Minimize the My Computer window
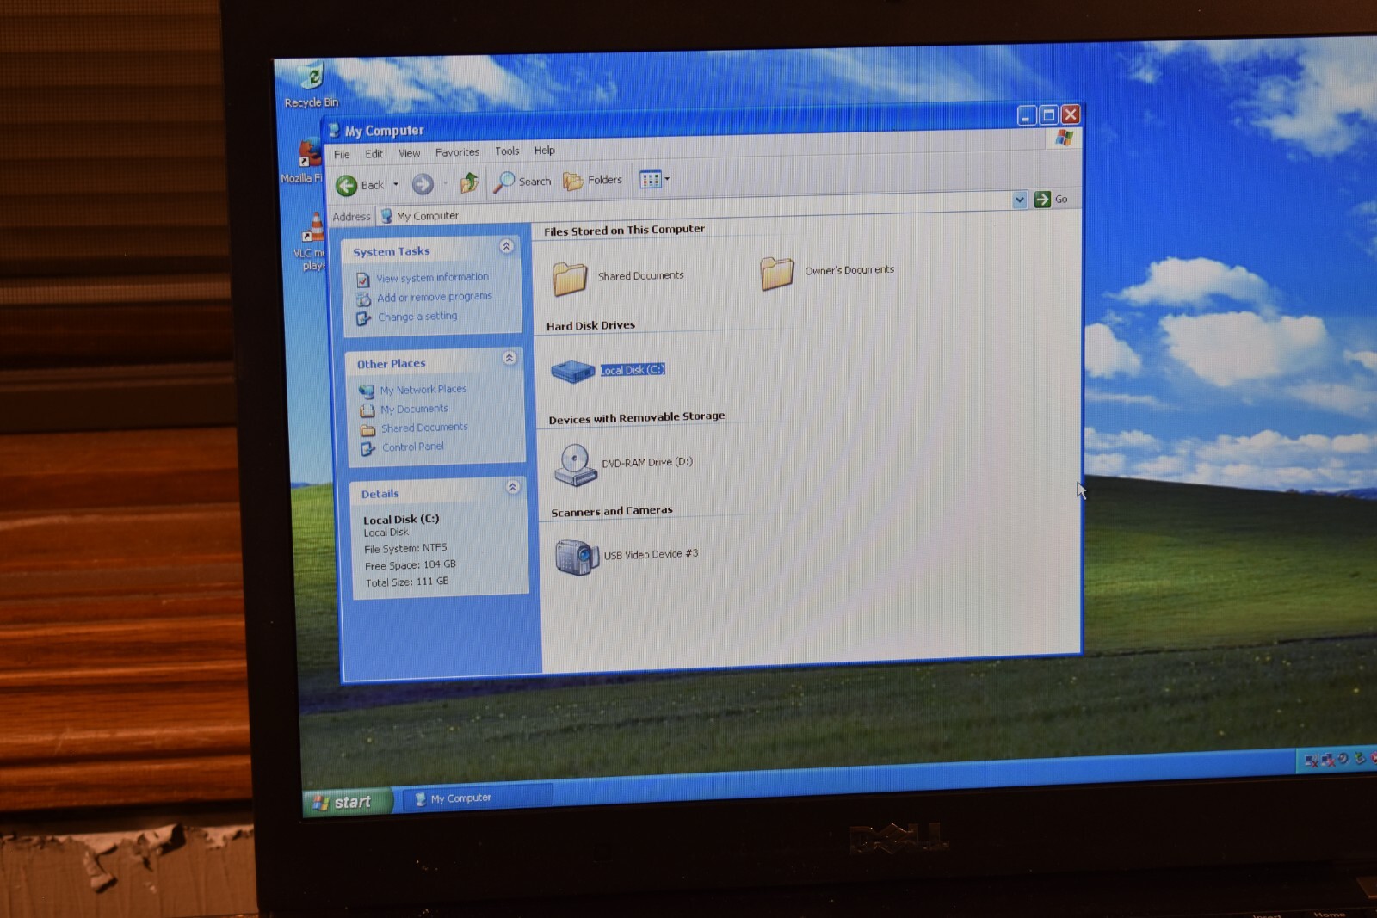 click(x=1026, y=116)
